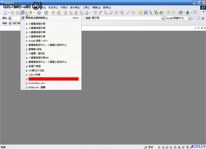The height and width of the screenshot is (149, 206).
Task: Select entry 0 in the closed pages list
Action: tap(51, 24)
